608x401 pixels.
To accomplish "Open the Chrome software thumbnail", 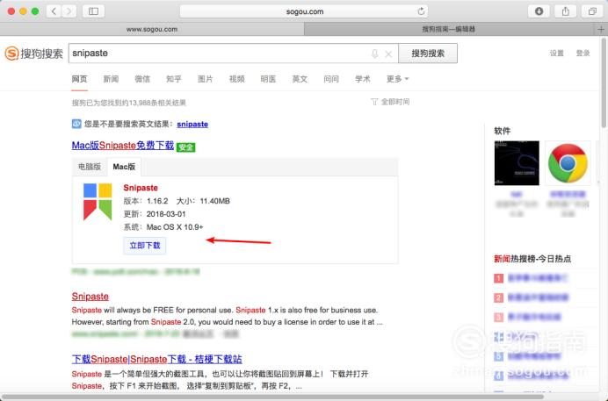I will 568,163.
